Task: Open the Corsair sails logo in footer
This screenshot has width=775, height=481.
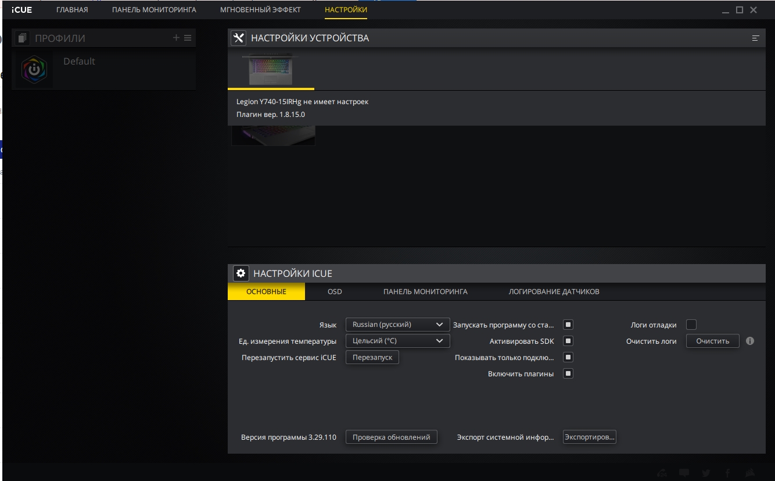Action: click(x=750, y=473)
